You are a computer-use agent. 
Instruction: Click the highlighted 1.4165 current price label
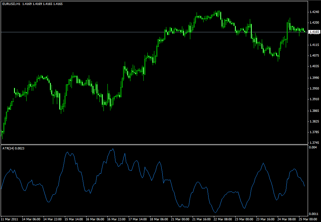tap(314, 32)
